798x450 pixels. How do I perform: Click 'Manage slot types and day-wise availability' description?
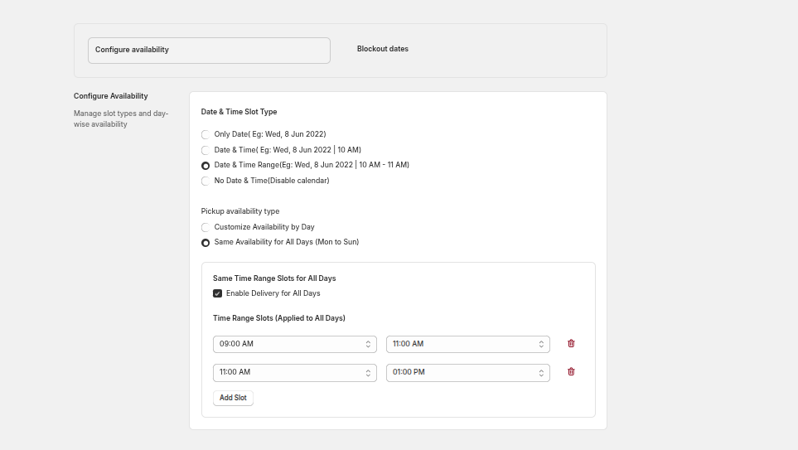pos(121,119)
